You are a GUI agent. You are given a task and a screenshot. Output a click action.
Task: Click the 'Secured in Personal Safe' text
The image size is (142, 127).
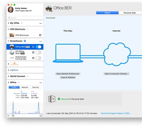click(72, 99)
